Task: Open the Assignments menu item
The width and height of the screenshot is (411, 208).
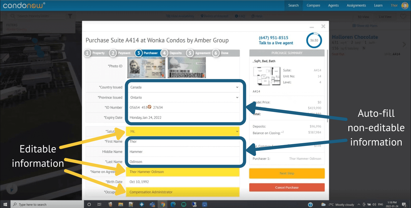Action: click(x=356, y=5)
